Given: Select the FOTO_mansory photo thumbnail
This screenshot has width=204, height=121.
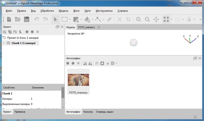Looking at the screenshot, I should pyautogui.click(x=78, y=82).
